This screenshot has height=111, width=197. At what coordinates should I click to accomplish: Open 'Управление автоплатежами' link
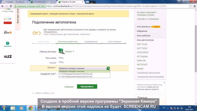point(150,77)
